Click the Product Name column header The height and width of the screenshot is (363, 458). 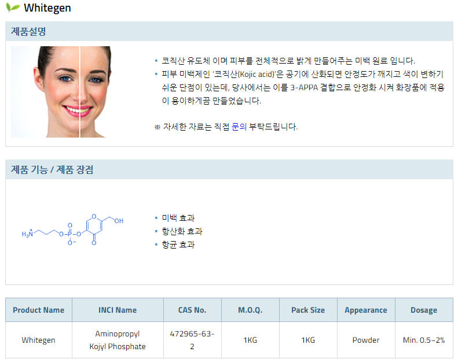tap(39, 310)
